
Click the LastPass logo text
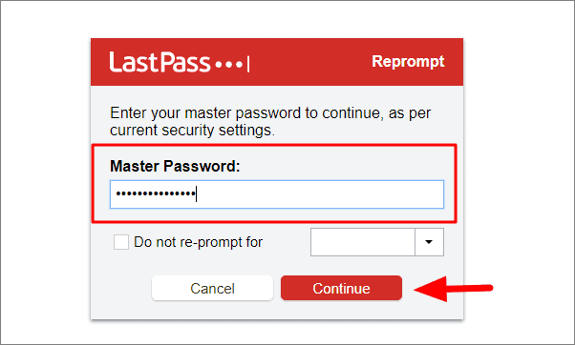160,62
